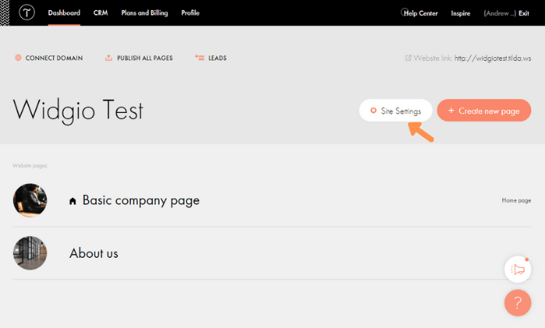The image size is (545, 328).
Task: Click the Connect Domain globe icon
Action: click(18, 58)
